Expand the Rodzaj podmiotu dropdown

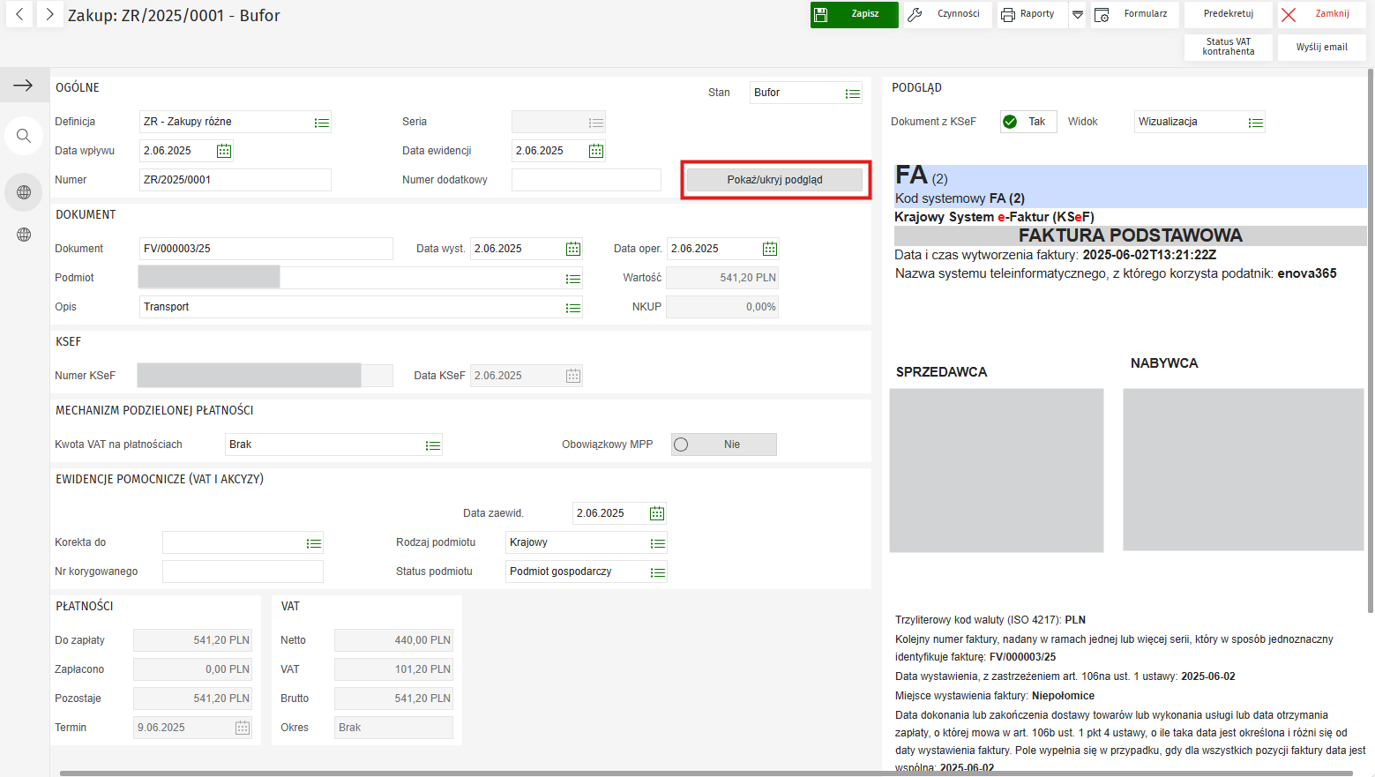(x=657, y=543)
